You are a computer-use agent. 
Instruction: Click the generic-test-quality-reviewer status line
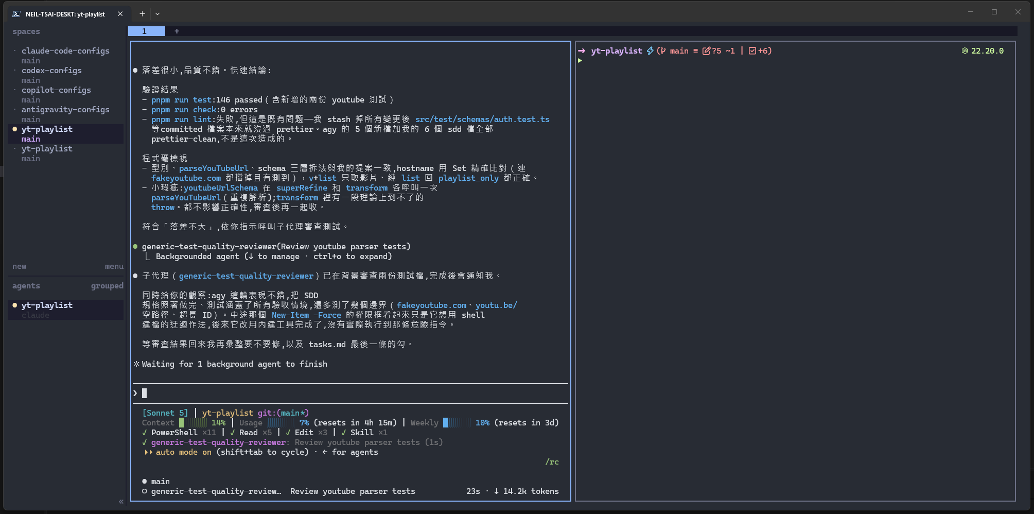pyautogui.click(x=292, y=442)
